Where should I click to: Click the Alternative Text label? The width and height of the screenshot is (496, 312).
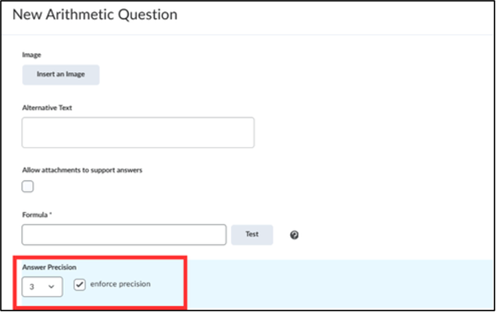(47, 108)
